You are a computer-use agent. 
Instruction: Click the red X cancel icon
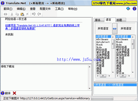14,93
